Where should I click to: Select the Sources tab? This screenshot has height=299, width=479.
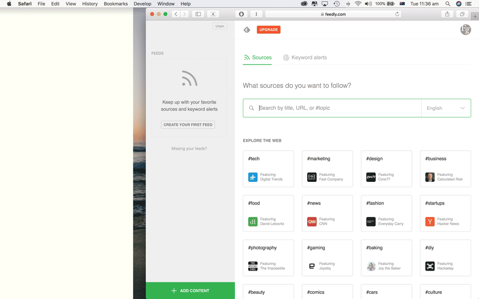258,57
